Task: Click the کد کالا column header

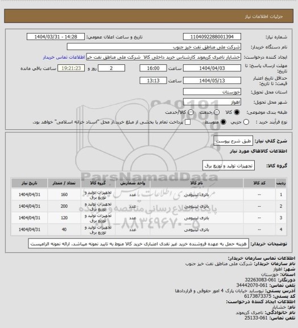Action: pyautogui.click(x=259, y=183)
